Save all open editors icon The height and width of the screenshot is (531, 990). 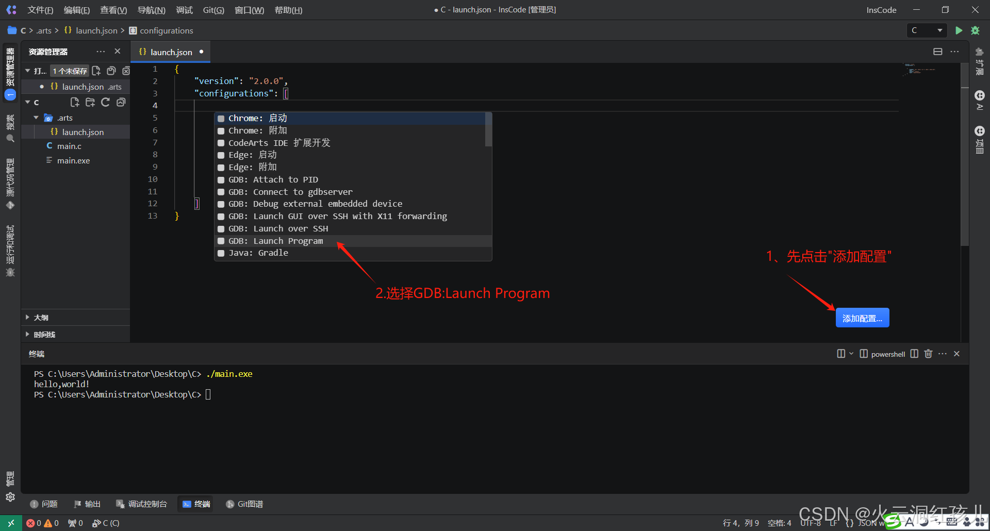click(x=111, y=71)
